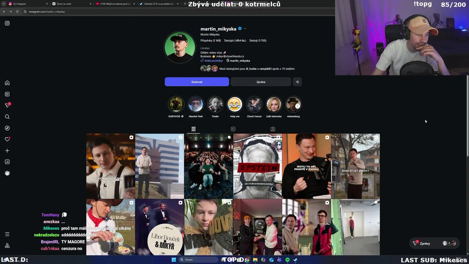This screenshot has width=469, height=264.
Task: Click the Sledovat follow button
Action: point(197,82)
